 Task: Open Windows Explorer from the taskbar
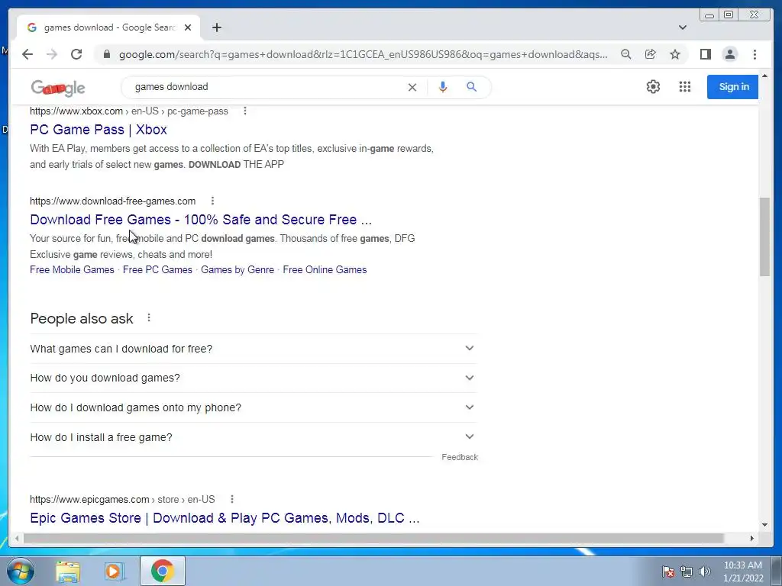pos(68,571)
